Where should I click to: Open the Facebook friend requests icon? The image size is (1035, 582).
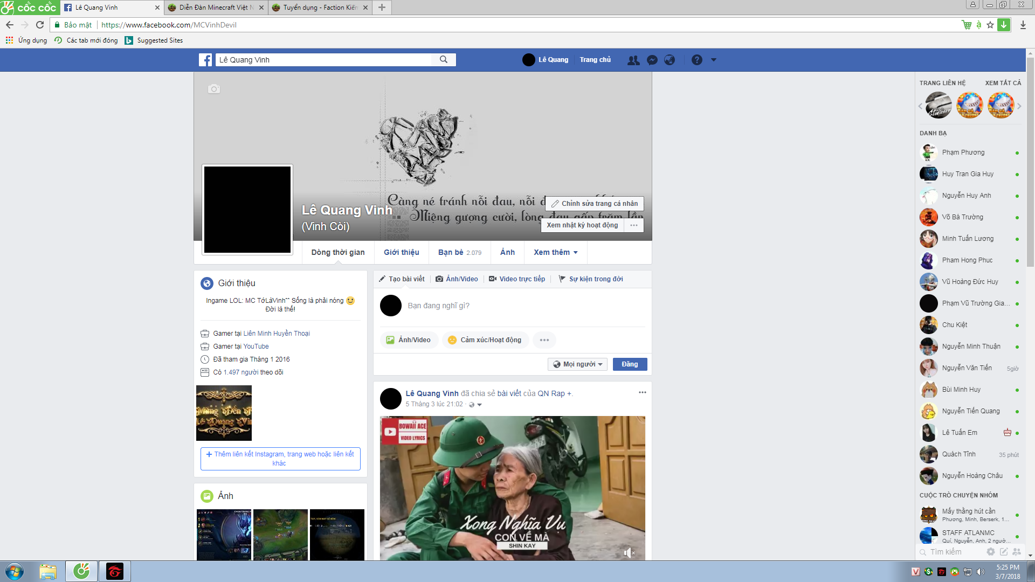pyautogui.click(x=633, y=60)
